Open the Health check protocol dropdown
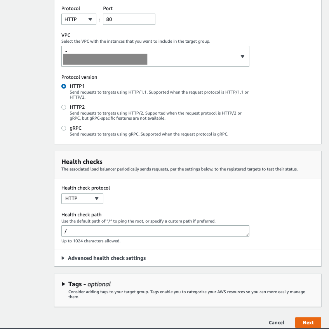Image resolution: width=329 pixels, height=329 pixels. coord(82,198)
